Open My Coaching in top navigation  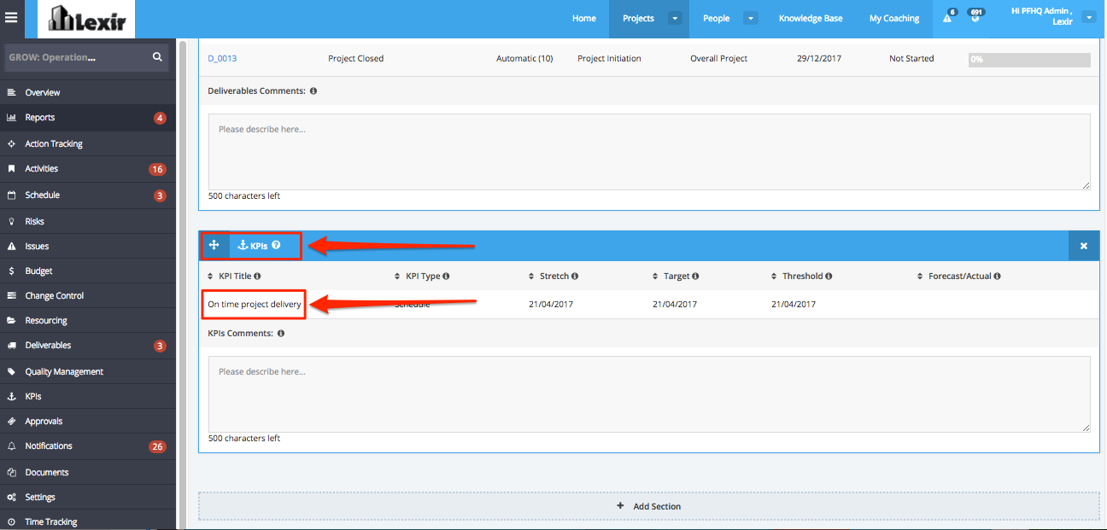pos(894,18)
